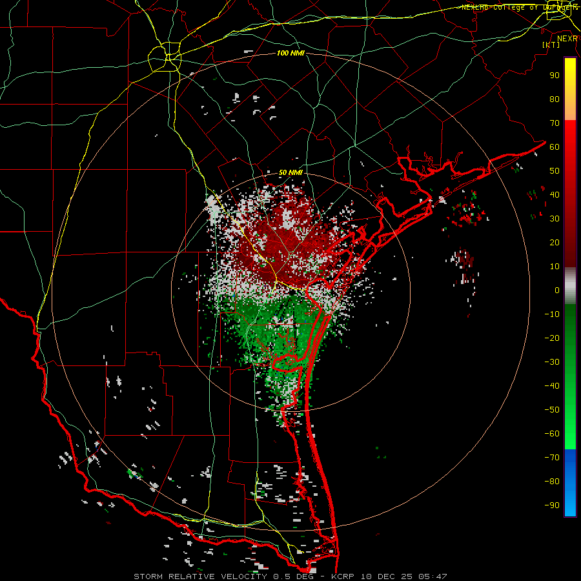Click the "10 DEC 25" date in footer

click(386, 576)
